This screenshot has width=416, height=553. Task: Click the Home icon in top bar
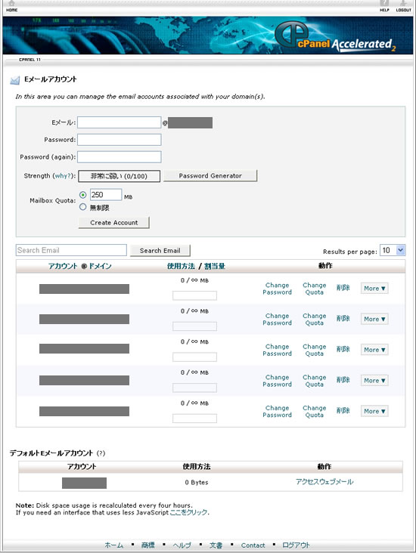pyautogui.click(x=11, y=5)
